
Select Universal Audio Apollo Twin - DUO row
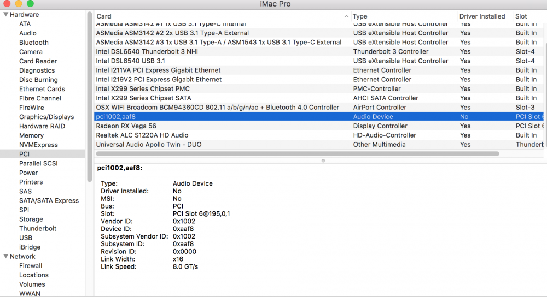tap(318, 145)
